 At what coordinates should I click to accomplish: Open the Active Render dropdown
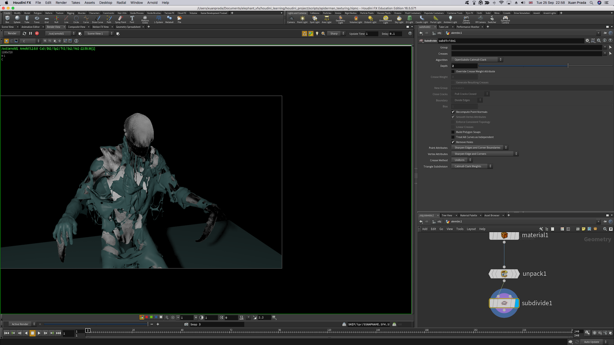coord(22,324)
